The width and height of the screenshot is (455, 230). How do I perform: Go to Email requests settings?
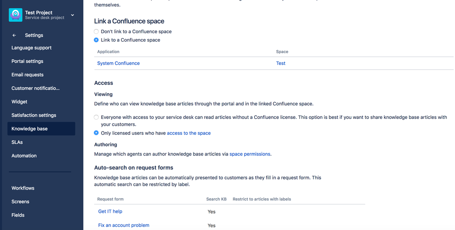[27, 74]
